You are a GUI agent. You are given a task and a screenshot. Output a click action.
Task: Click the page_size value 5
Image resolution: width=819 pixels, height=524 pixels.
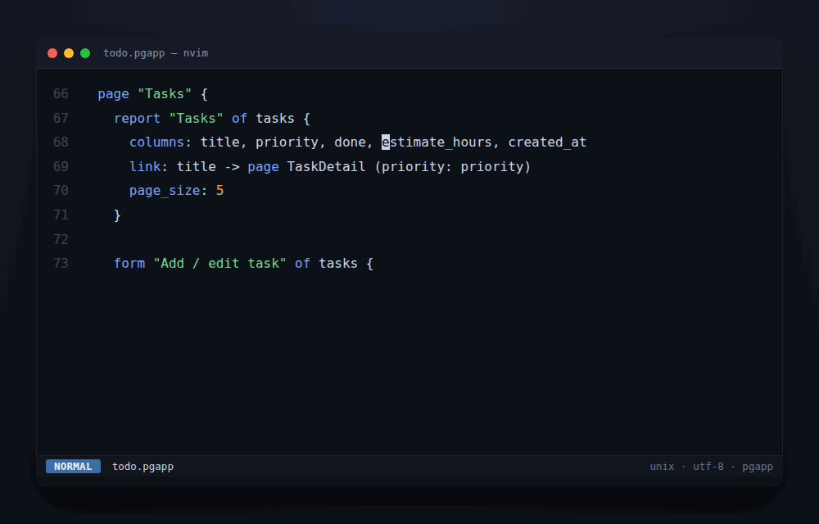[x=219, y=191]
